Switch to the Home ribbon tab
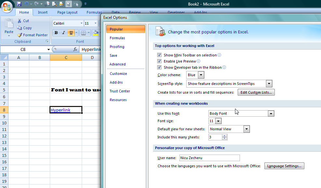The image size is (321, 188). [24, 12]
